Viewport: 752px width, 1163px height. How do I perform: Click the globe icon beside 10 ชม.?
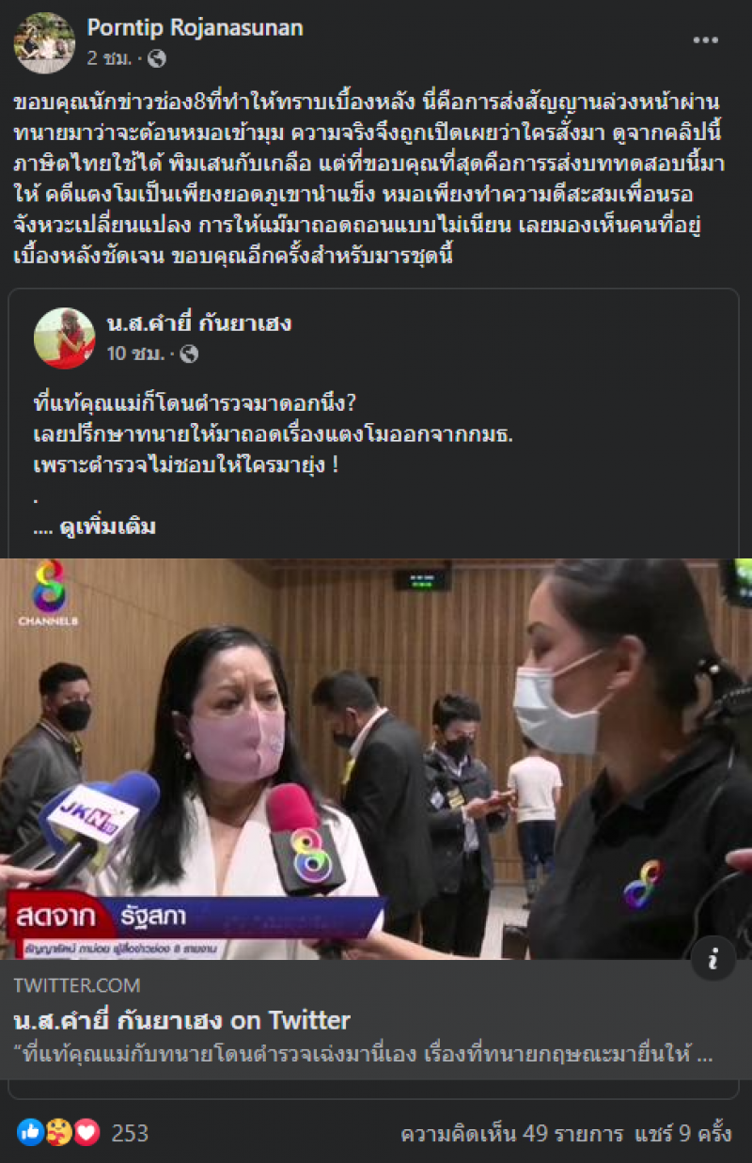point(188,354)
